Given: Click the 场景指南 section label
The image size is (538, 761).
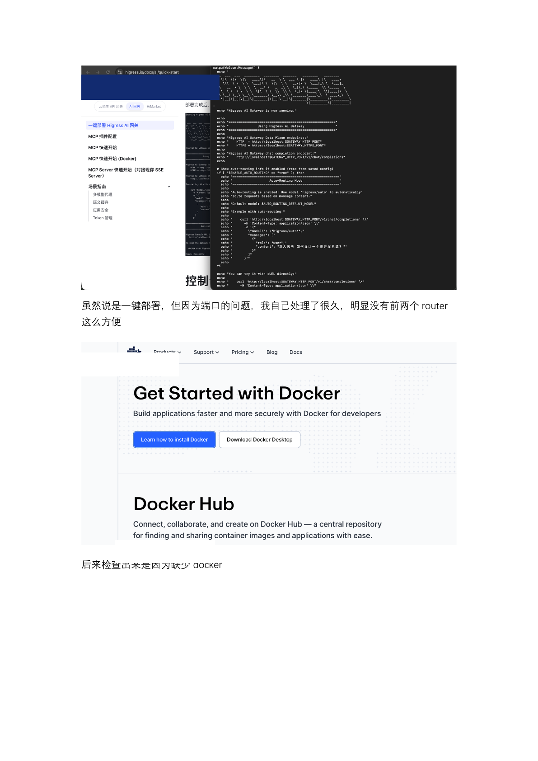Looking at the screenshot, I should [97, 187].
